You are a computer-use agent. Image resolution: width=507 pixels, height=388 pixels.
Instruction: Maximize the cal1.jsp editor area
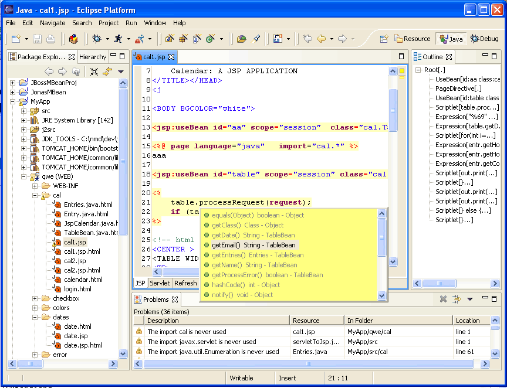pos(401,56)
